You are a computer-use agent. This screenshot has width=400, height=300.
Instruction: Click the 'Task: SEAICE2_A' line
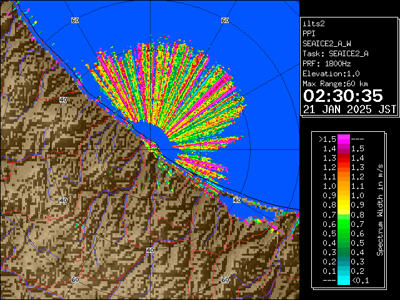tap(336, 54)
